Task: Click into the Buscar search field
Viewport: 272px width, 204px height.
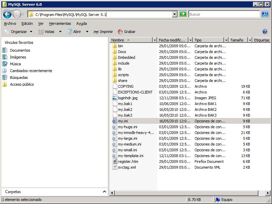Action: pos(224,14)
